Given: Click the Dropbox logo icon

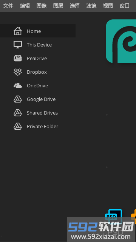Looking at the screenshot, I should click(x=18, y=72).
